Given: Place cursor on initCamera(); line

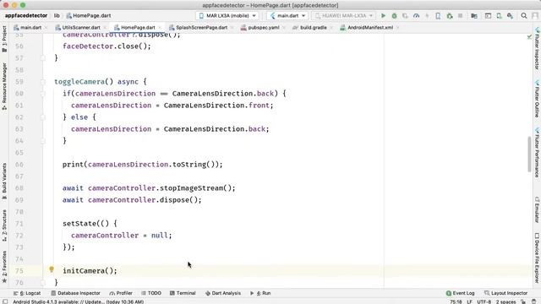Looking at the screenshot, I should coord(90,271).
